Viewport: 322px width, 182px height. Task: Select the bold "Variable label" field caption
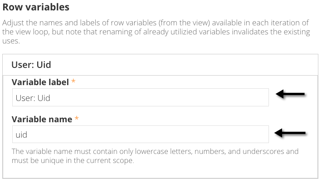[x=40, y=82]
